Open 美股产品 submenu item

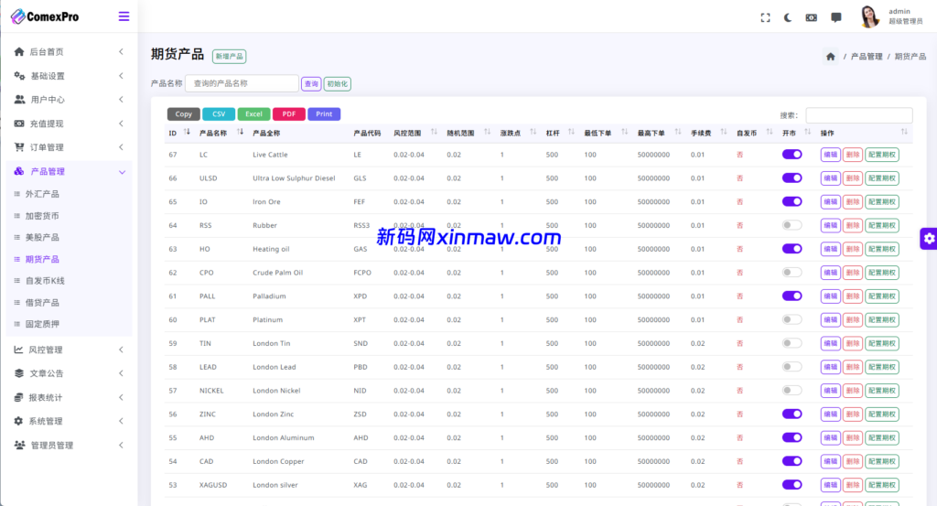(x=42, y=237)
